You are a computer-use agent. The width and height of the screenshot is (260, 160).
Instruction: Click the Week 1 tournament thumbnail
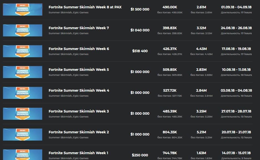[22, 154]
